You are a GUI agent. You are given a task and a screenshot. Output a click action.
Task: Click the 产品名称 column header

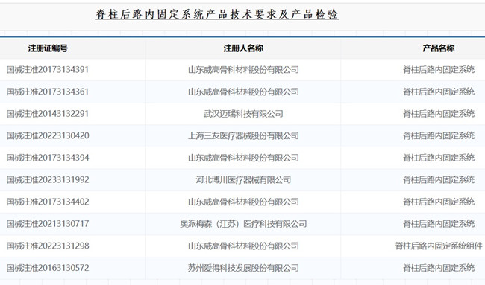(439, 48)
